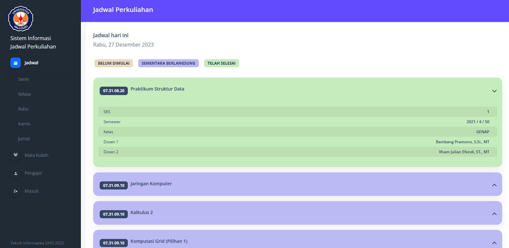509x248 pixels.
Task: Click the Dosen 1 row label
Action: pyautogui.click(x=111, y=142)
